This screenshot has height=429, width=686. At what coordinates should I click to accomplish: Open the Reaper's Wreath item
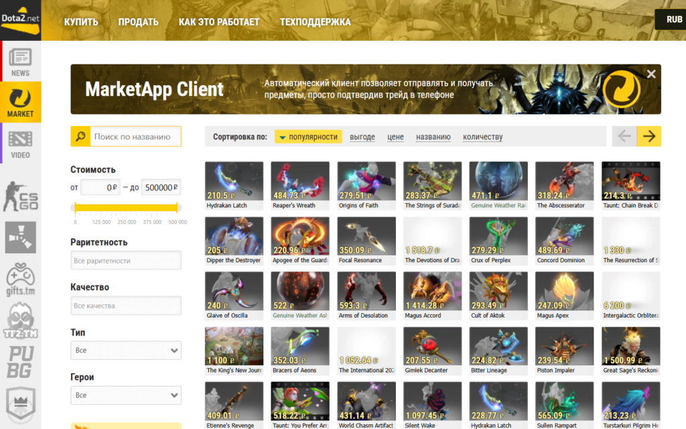pyautogui.click(x=300, y=186)
